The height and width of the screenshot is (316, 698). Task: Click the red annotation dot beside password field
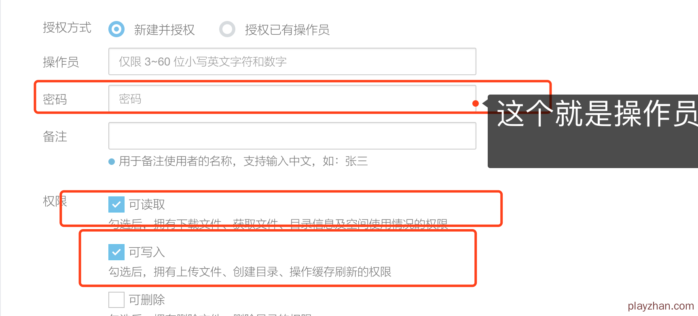point(476,103)
